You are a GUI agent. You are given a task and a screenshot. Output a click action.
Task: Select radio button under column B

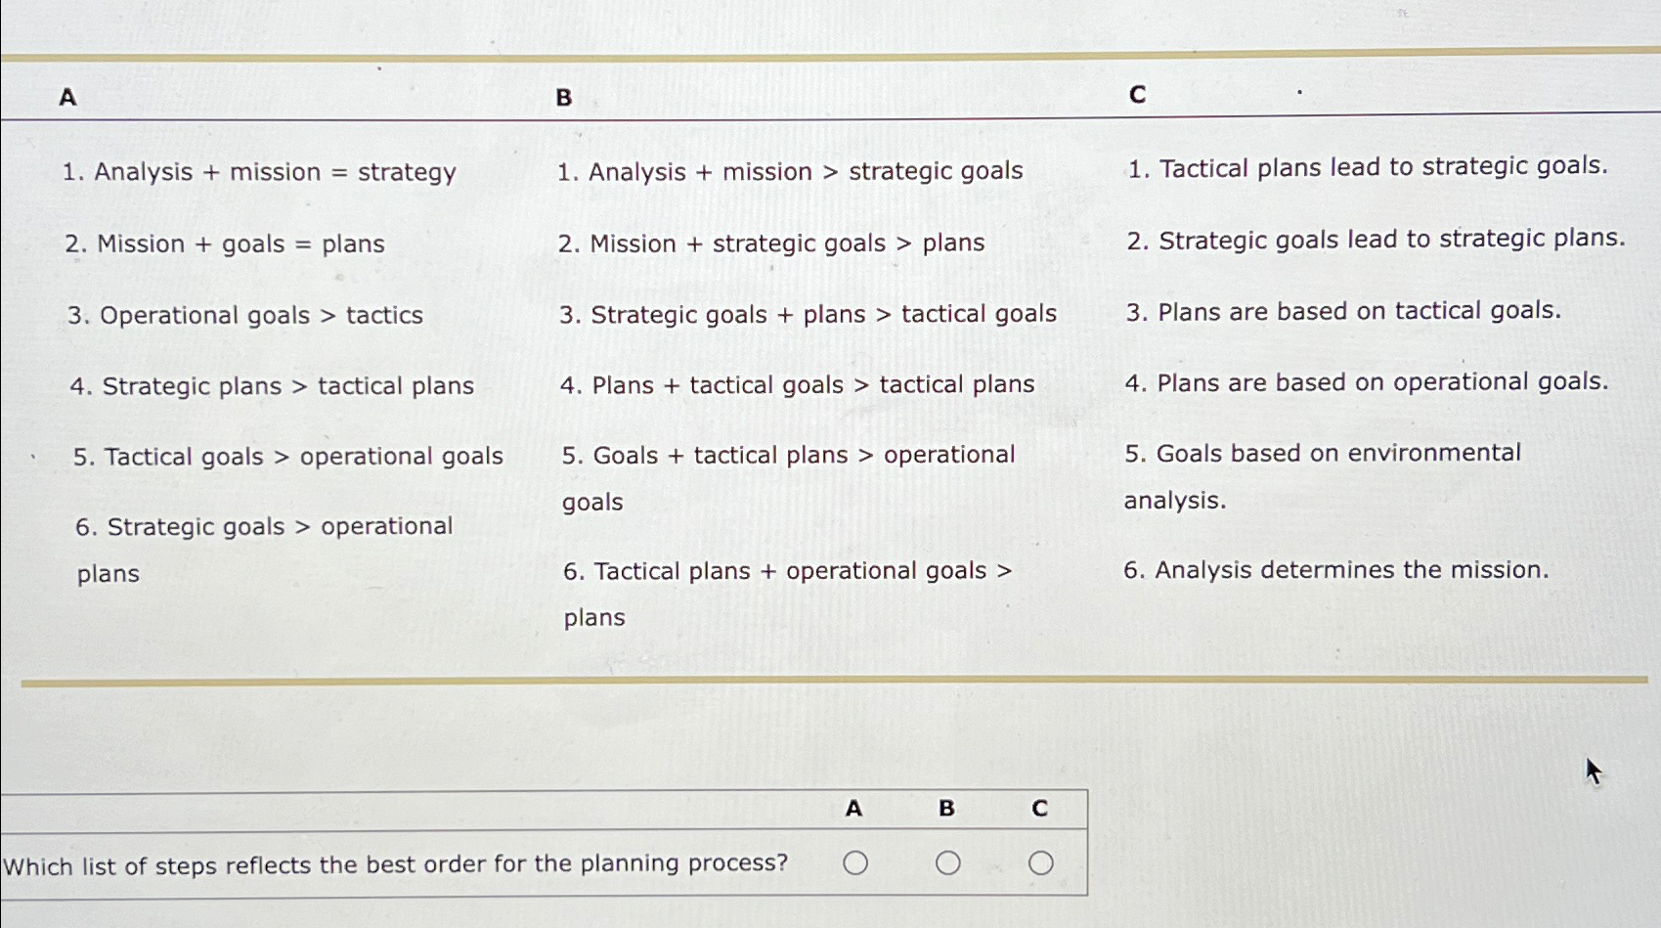point(945,862)
